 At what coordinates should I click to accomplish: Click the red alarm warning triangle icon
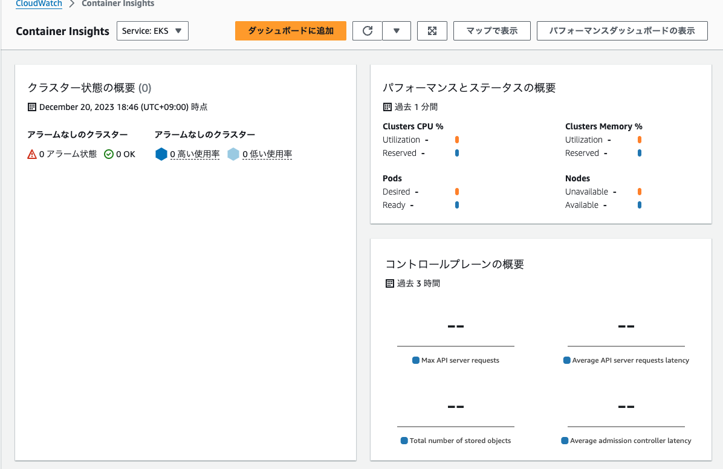click(32, 154)
